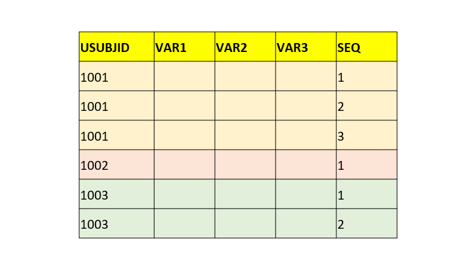This screenshot has height=275, width=461.
Task: Select SEQ 2 in the last 1003 row
Action: point(367,224)
